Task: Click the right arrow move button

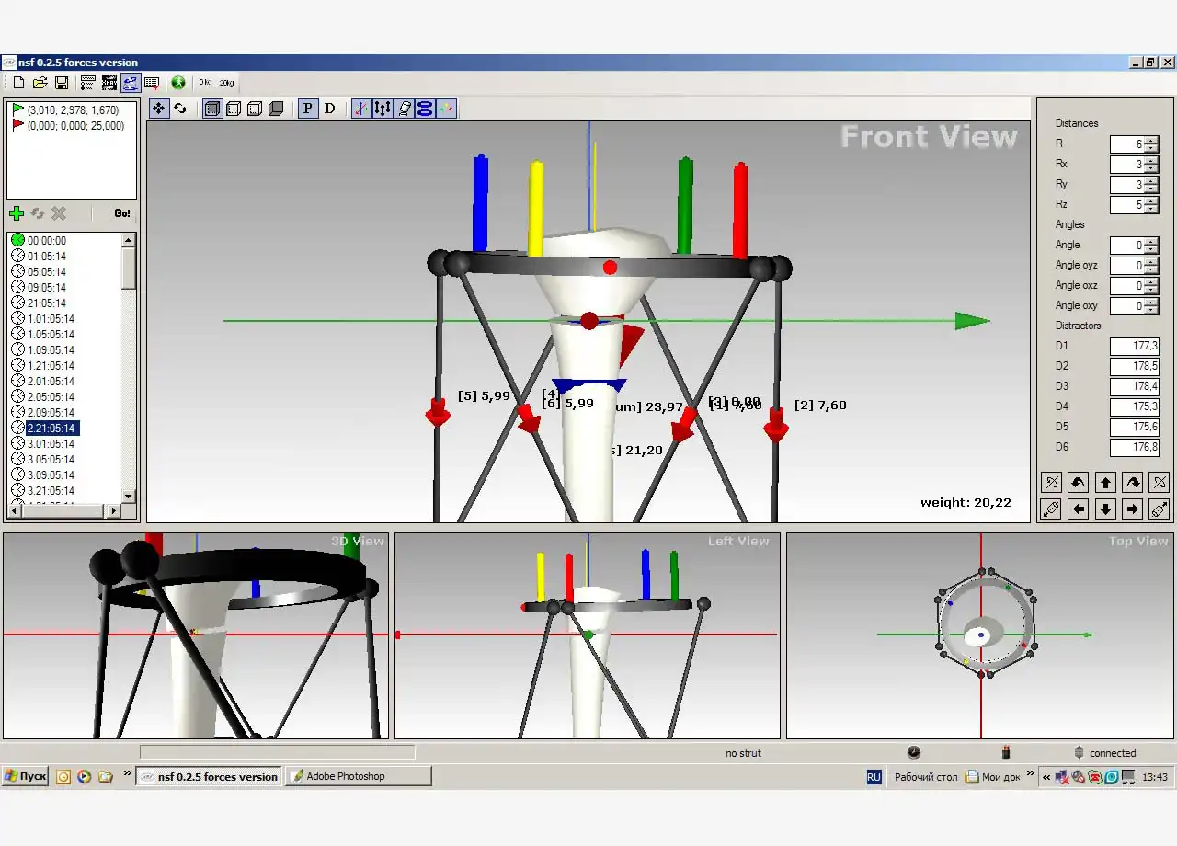Action: click(1133, 509)
